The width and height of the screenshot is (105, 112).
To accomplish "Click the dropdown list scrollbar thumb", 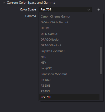I will coord(101,60).
